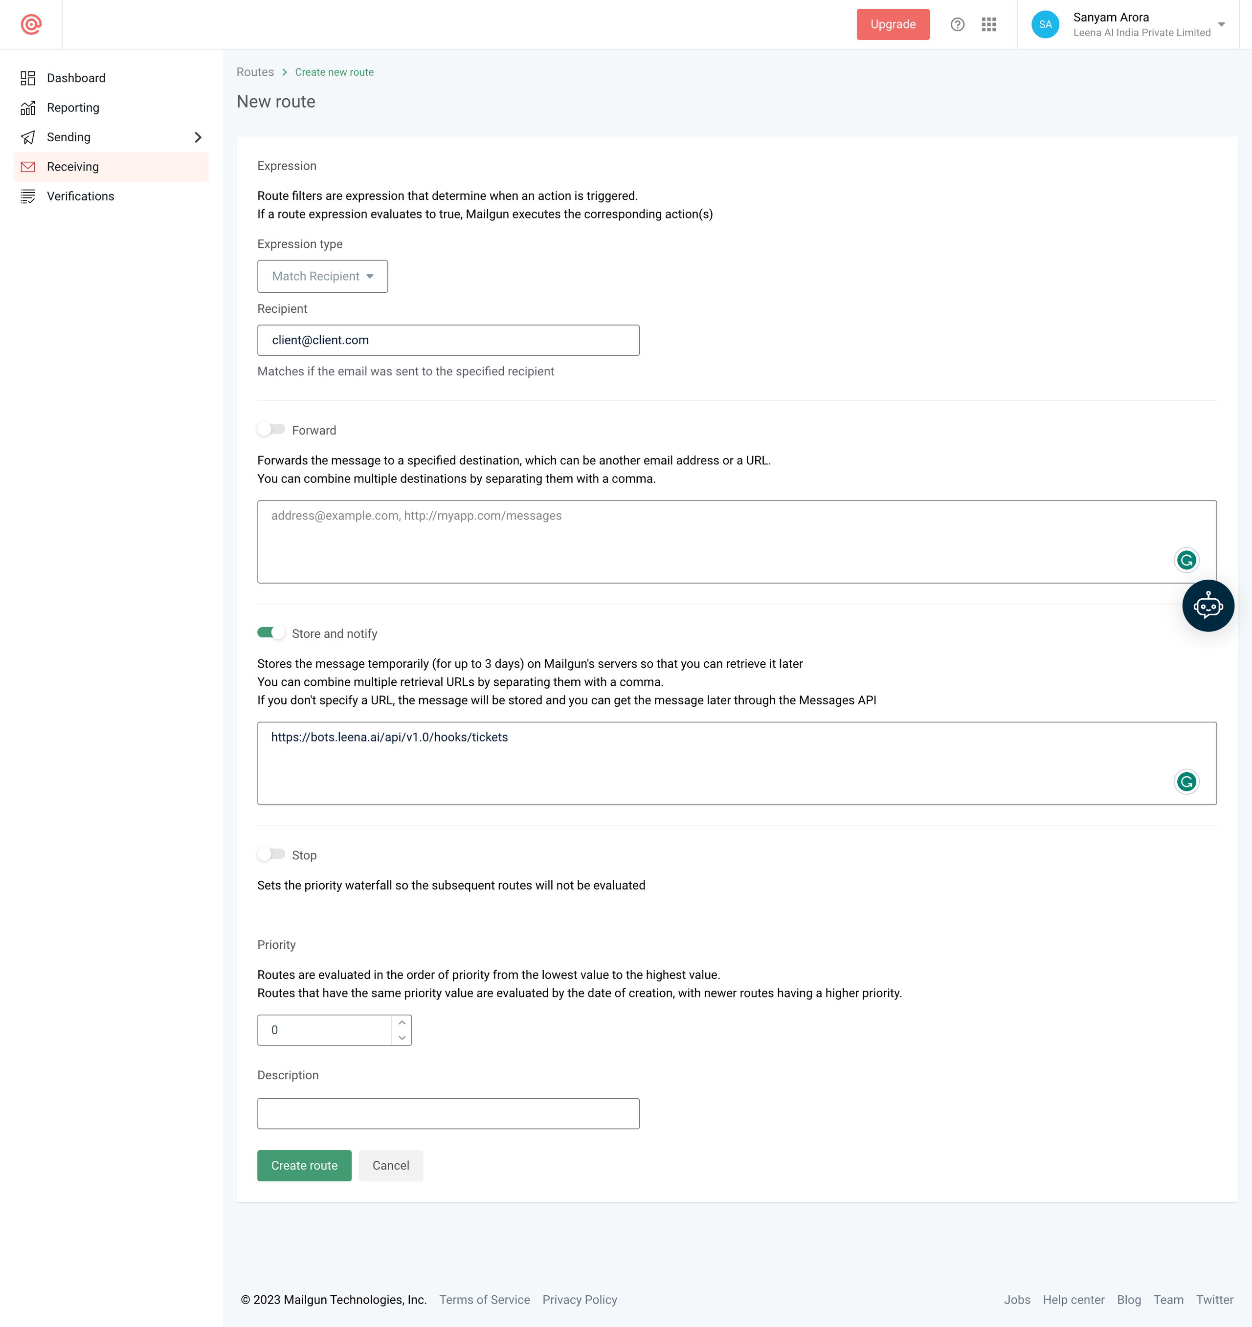The width and height of the screenshot is (1252, 1327).
Task: Open the help question mark icon
Action: [957, 25]
